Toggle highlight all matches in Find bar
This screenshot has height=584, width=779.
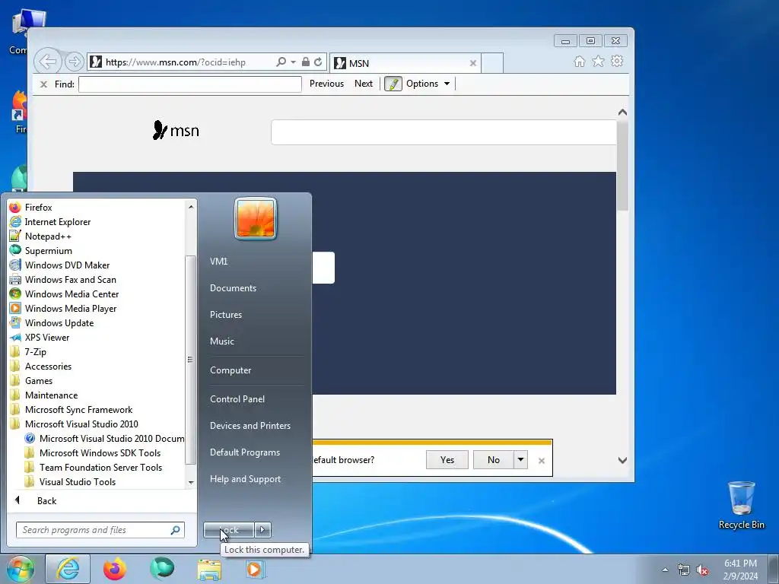pos(393,84)
